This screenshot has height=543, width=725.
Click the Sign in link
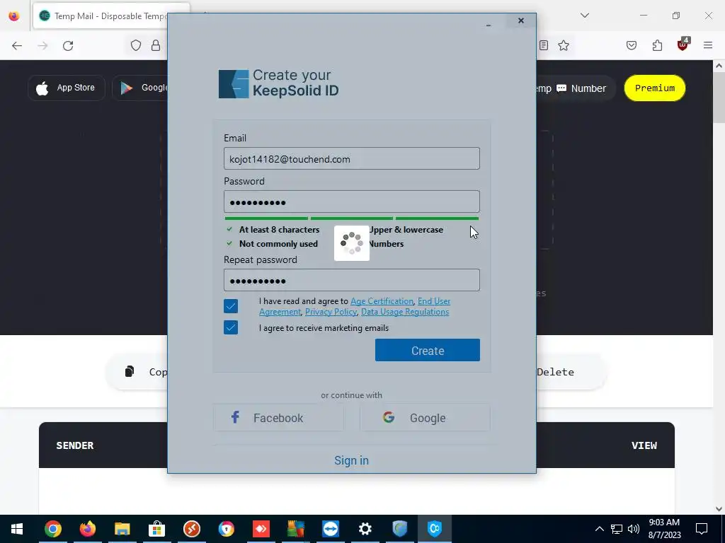point(351,460)
